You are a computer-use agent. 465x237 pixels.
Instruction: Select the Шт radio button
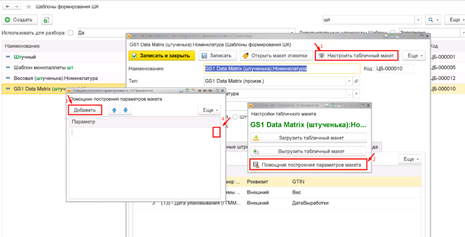235,117
